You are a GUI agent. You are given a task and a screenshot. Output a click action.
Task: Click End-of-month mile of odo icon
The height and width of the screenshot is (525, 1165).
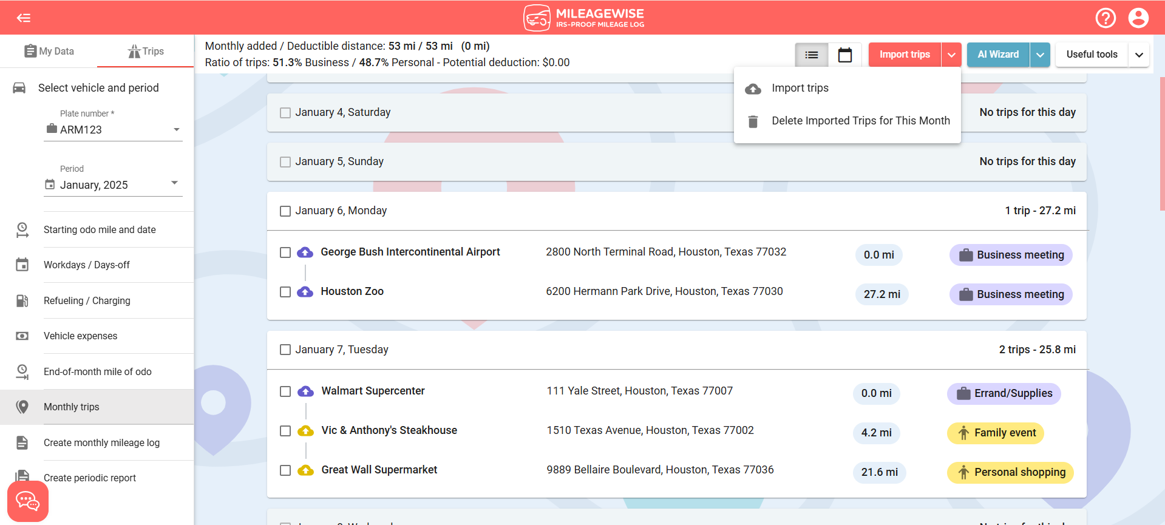point(22,371)
